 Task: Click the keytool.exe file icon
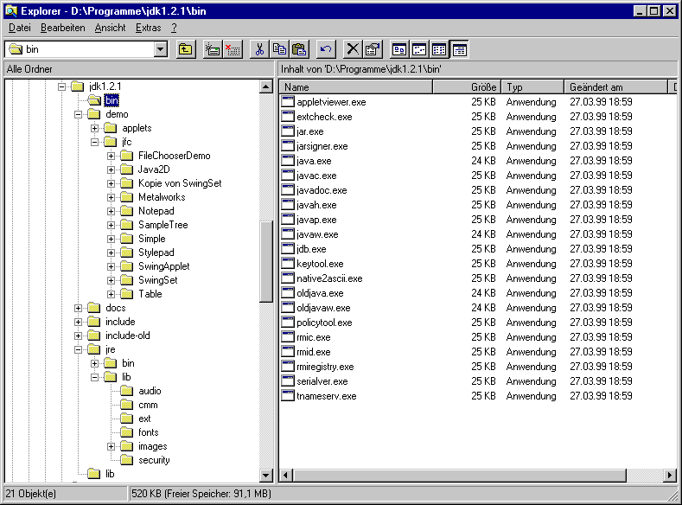[288, 264]
